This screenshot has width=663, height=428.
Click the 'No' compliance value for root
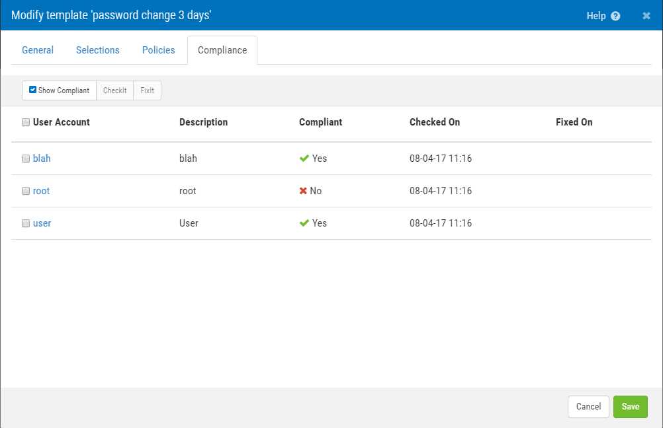tap(316, 191)
